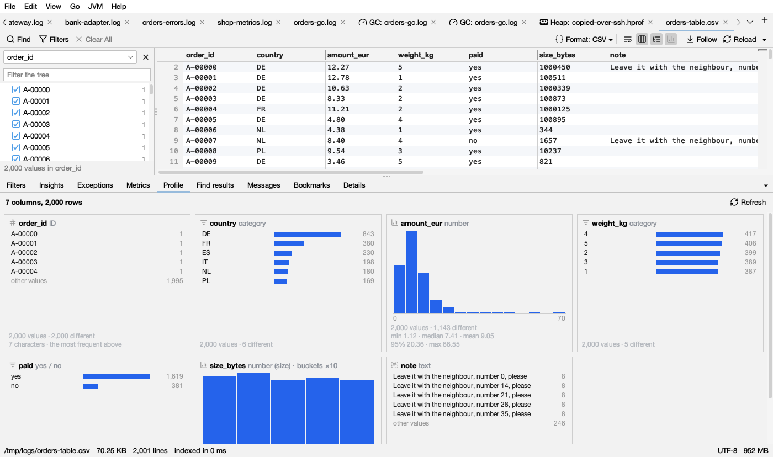Open the Filters funnel toolbar button
The image size is (773, 457).
click(54, 39)
